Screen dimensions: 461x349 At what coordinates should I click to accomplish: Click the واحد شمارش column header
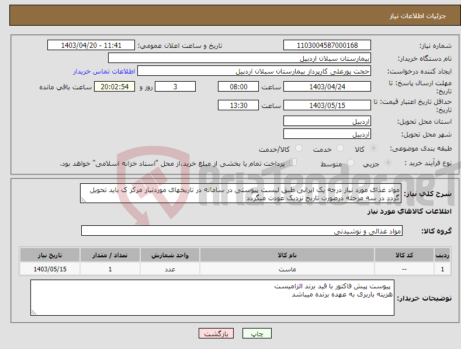click(170, 254)
